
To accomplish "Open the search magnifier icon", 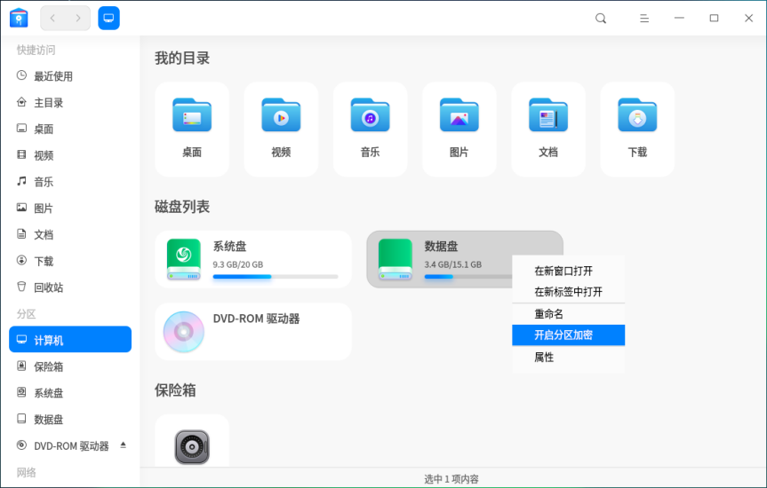I will (x=601, y=19).
